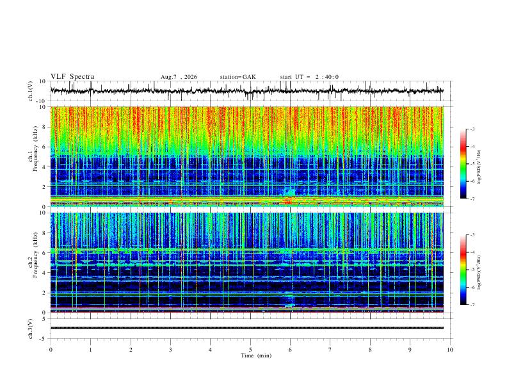This screenshot has width=507, height=392.
Task: Click the ch.1 voltage waveform trace
Action: (x=246, y=91)
